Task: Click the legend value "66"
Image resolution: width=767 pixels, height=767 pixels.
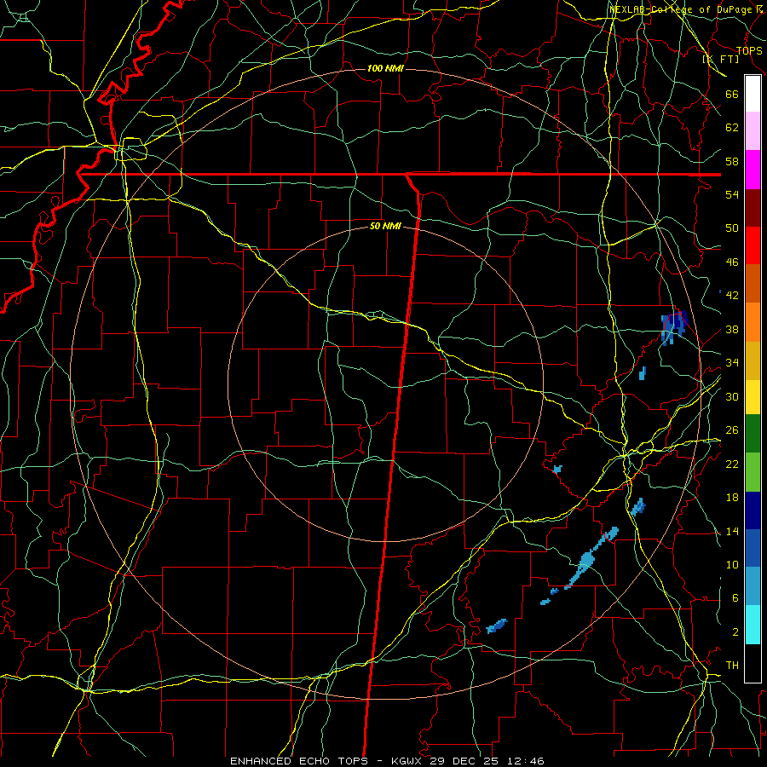Action: pyautogui.click(x=732, y=94)
